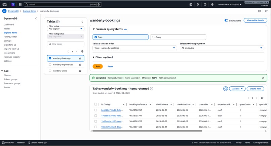Open the AWS home logo
271x146 pixels.
pyautogui.click(x=4, y=4)
